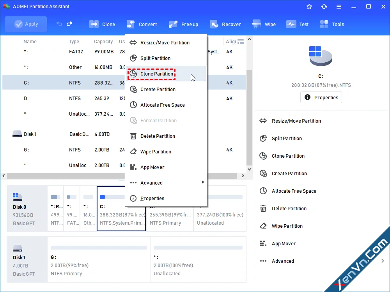Choose Properties in context menu

pyautogui.click(x=166, y=199)
